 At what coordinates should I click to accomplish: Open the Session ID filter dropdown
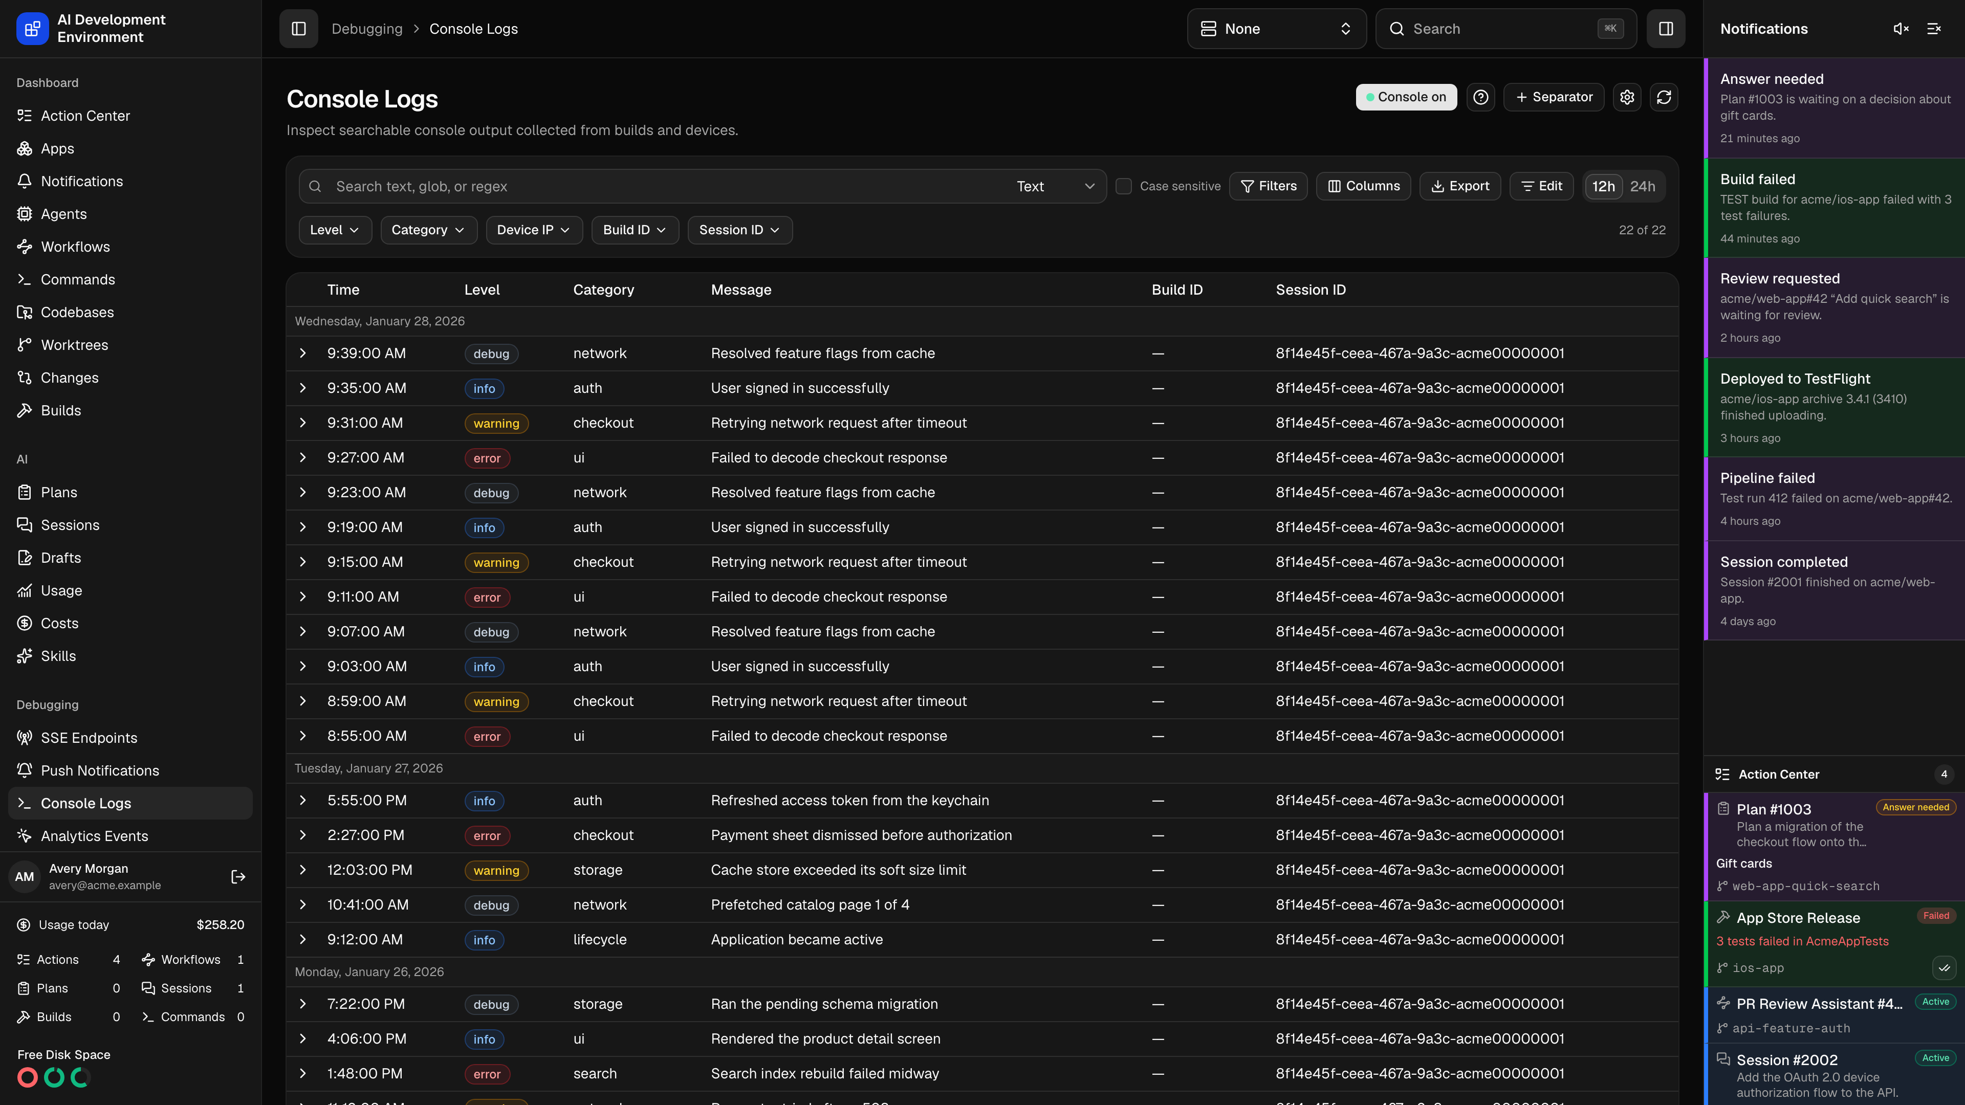coord(739,230)
